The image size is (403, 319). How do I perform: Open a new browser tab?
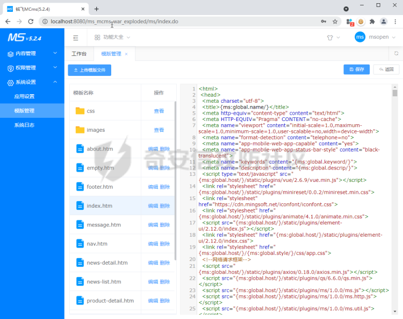coord(96,9)
